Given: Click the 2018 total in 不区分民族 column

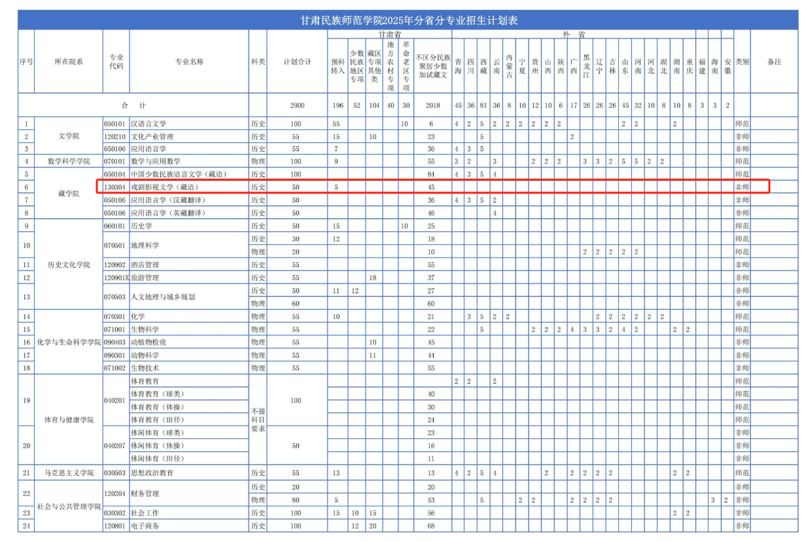Looking at the screenshot, I should click(432, 106).
